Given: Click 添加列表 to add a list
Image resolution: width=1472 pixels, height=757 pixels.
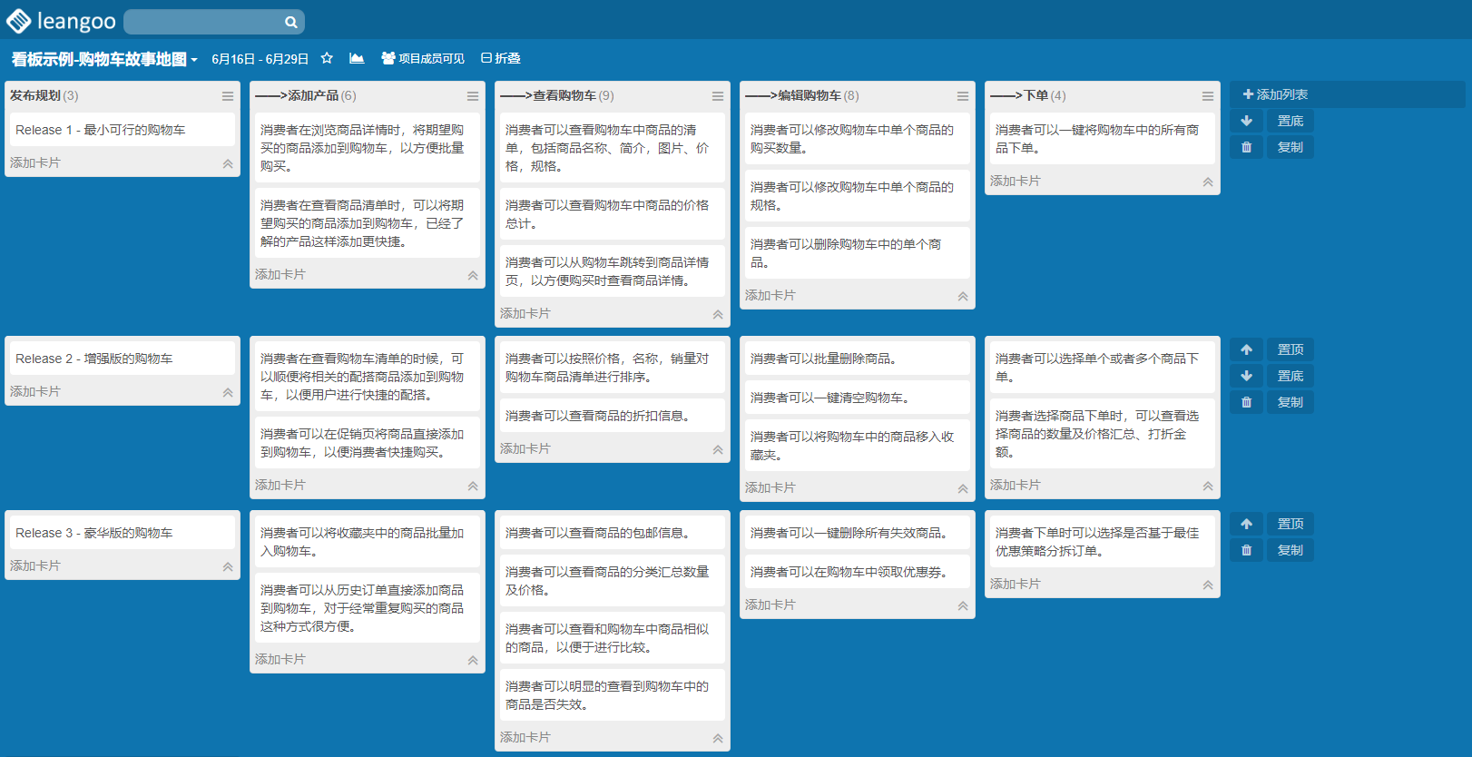Looking at the screenshot, I should coord(1275,94).
